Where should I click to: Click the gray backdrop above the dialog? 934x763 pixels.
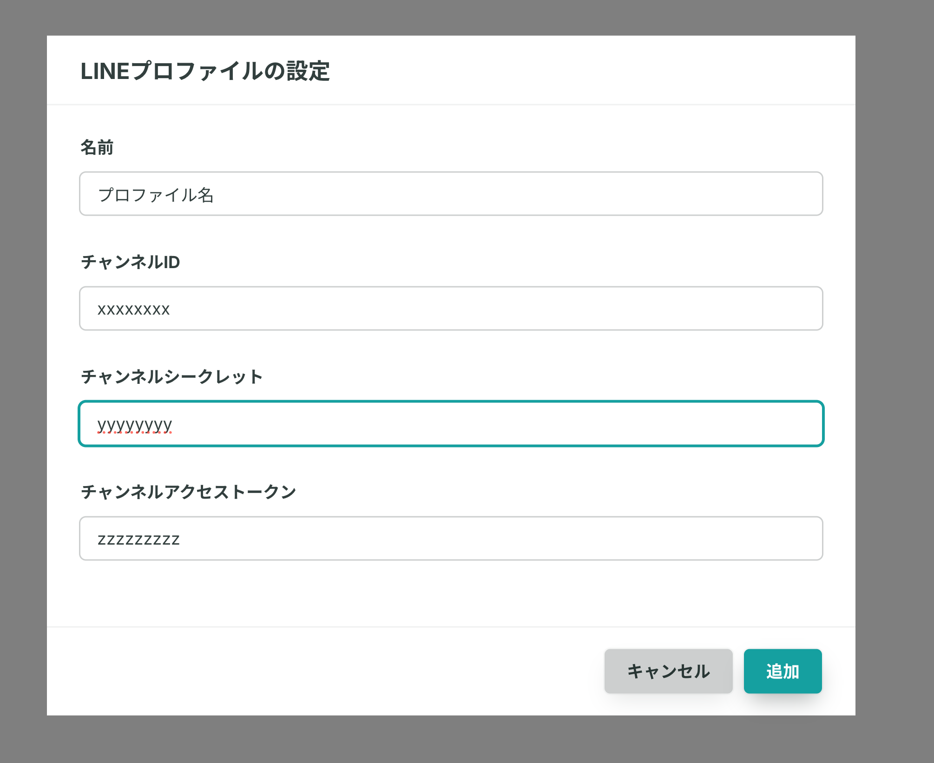[467, 18]
